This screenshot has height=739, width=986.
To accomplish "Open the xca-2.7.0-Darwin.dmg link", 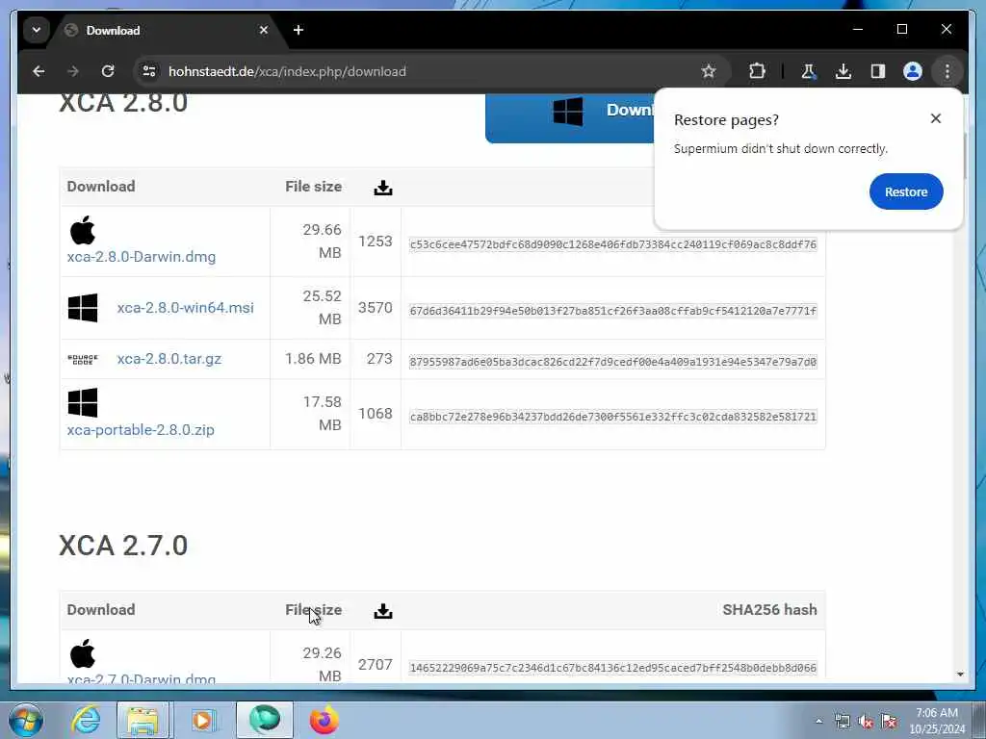I will click(142, 678).
